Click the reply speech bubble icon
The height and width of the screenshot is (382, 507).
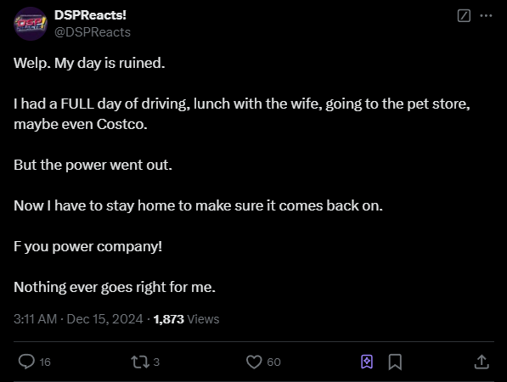(26, 362)
